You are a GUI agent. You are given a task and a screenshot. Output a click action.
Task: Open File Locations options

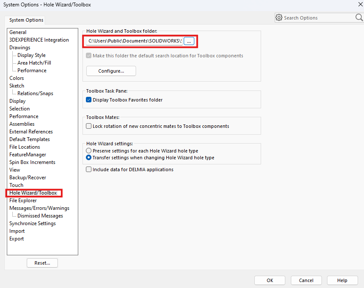tap(25, 147)
